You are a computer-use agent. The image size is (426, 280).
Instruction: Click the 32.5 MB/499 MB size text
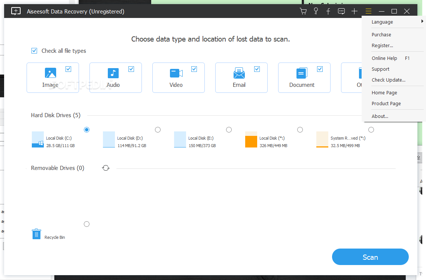click(x=345, y=146)
